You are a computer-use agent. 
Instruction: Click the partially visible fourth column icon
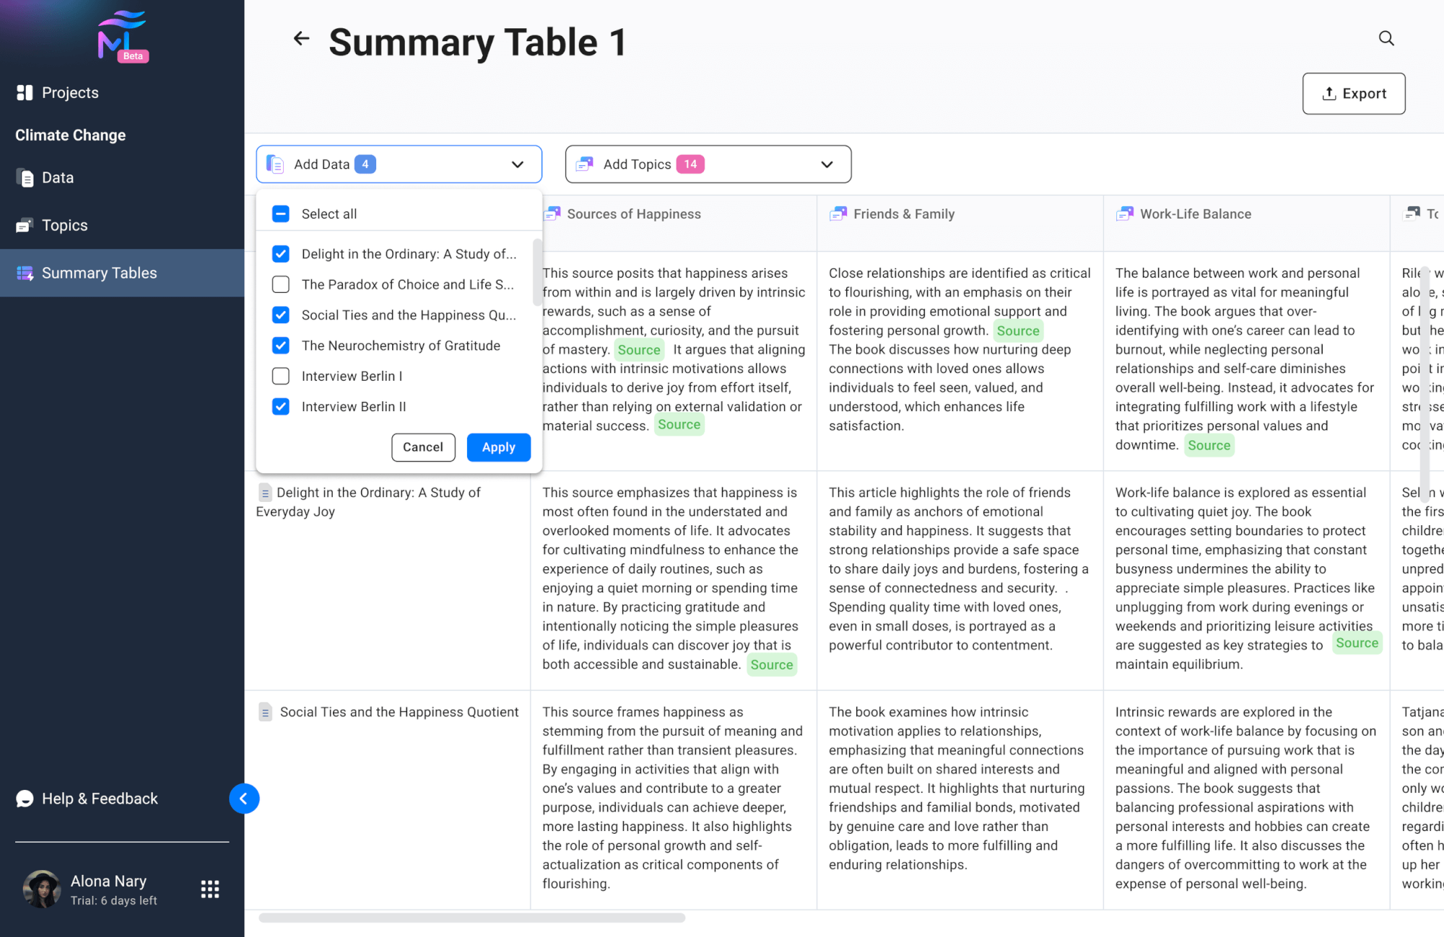[x=1412, y=214]
